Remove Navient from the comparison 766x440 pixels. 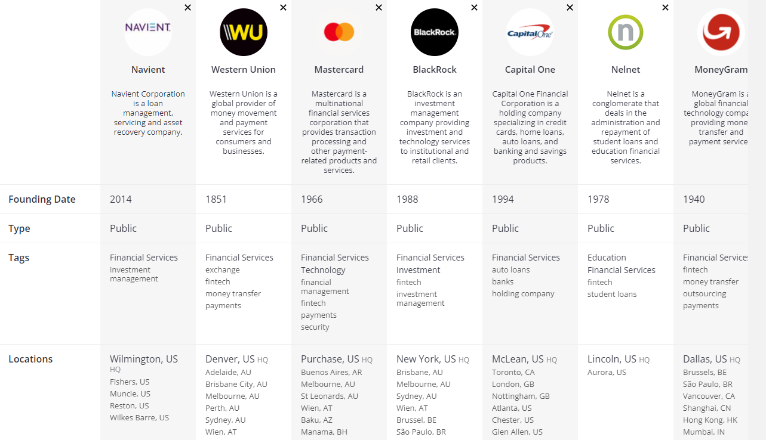(x=187, y=8)
